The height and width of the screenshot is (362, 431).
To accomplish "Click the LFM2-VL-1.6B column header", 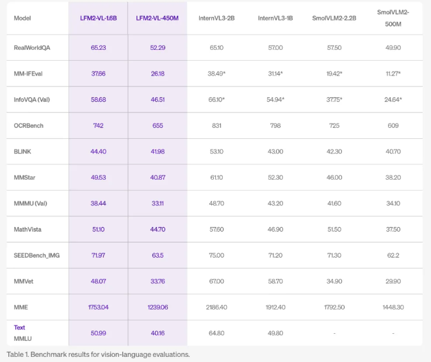I will point(98,18).
